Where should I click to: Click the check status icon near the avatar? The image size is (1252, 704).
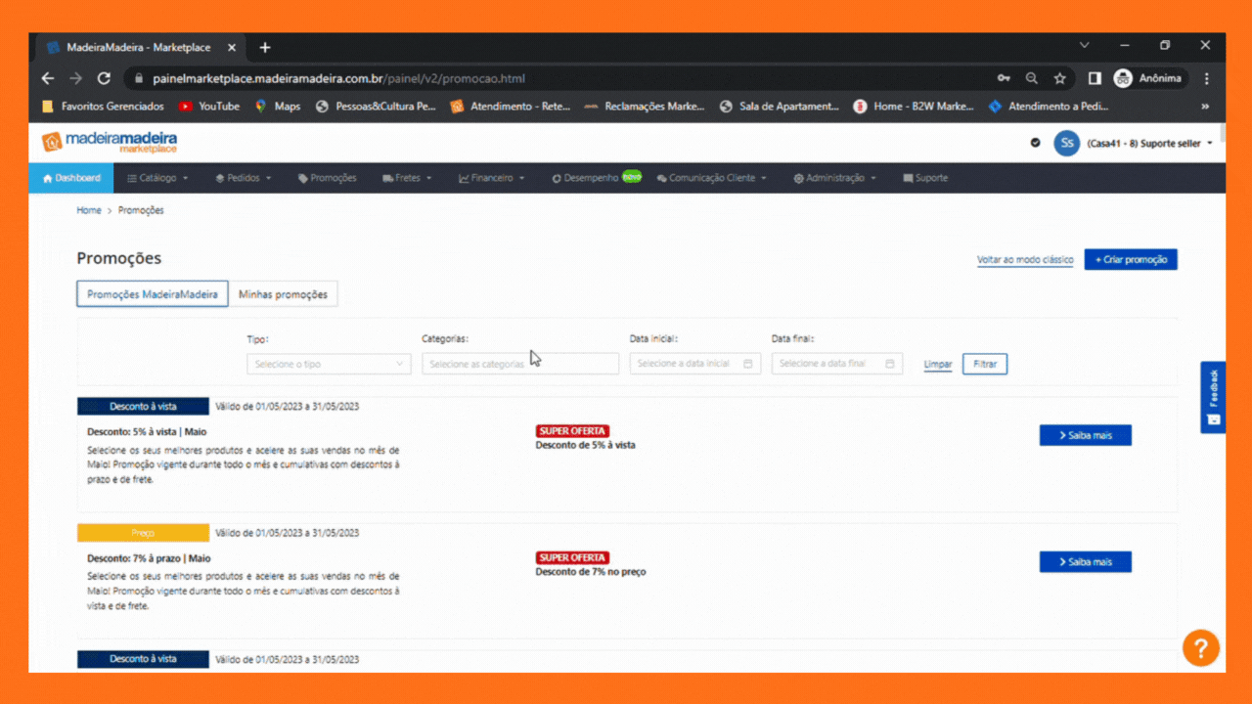click(1035, 143)
